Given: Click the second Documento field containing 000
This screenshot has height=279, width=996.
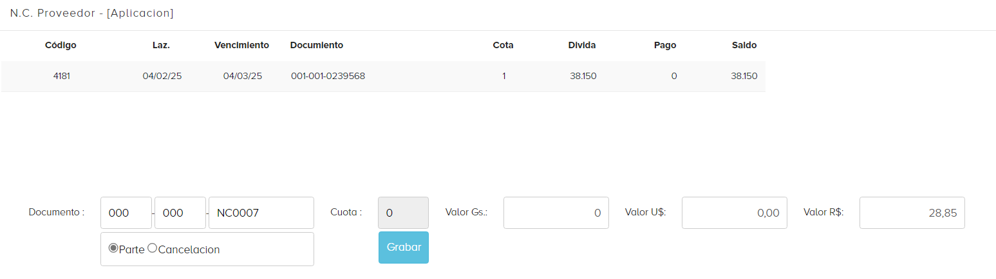Looking at the screenshot, I should [x=180, y=213].
